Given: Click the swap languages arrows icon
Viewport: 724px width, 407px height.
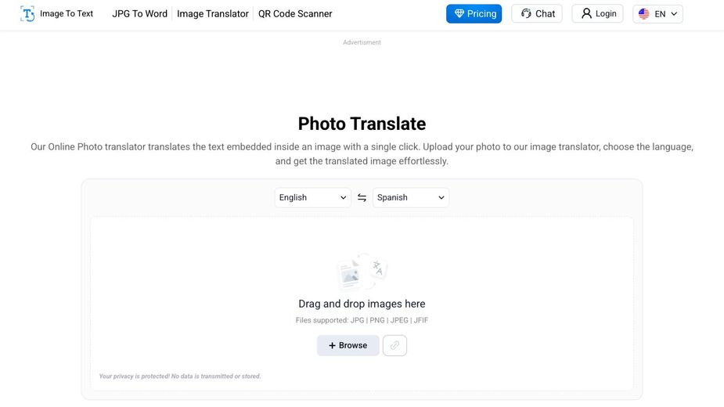Looking at the screenshot, I should [362, 198].
